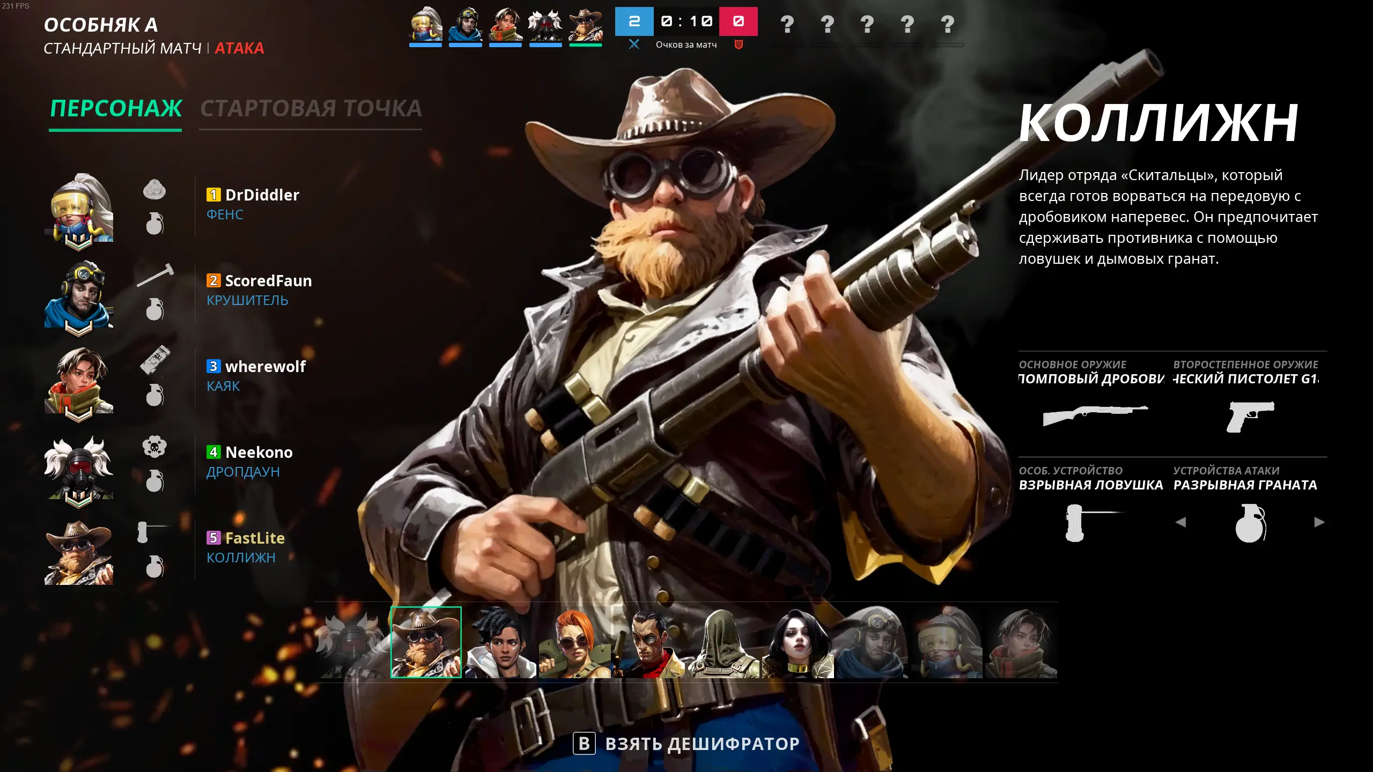This screenshot has height=772, width=1373.
Task: Click the explosive trap special device icon
Action: pyautogui.click(x=1094, y=522)
